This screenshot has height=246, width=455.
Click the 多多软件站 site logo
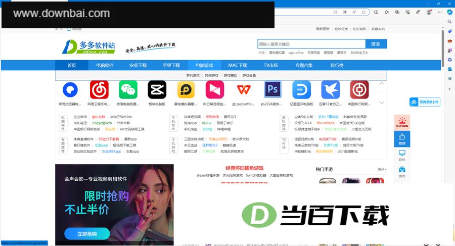(89, 46)
